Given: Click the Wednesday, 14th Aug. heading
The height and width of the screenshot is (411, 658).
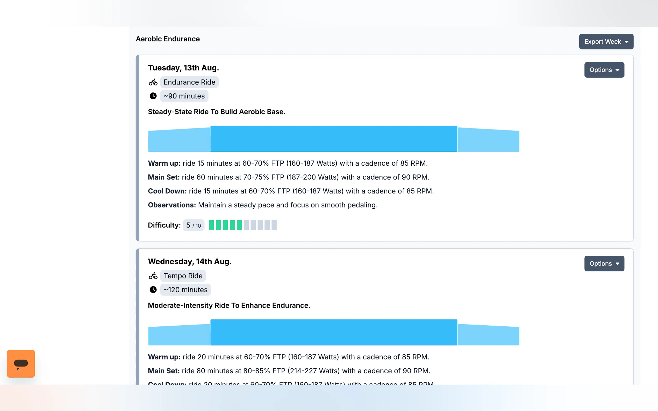Looking at the screenshot, I should [190, 261].
